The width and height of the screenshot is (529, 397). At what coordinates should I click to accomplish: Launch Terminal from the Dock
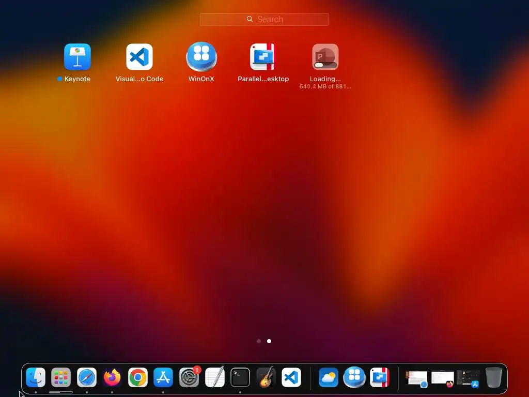click(x=240, y=377)
